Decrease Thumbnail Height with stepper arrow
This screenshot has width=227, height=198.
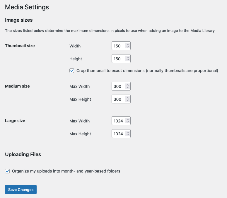click(x=127, y=60)
